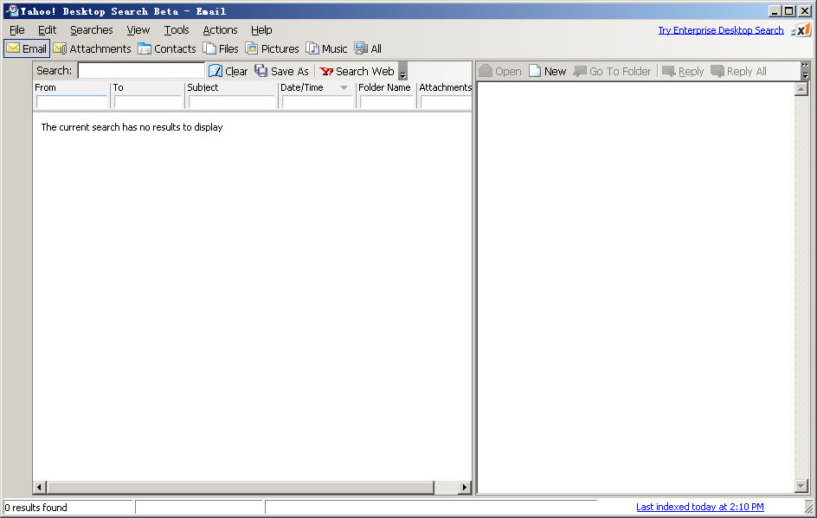817x518 pixels.
Task: Click '0 results found' status text
Action: [x=36, y=507]
